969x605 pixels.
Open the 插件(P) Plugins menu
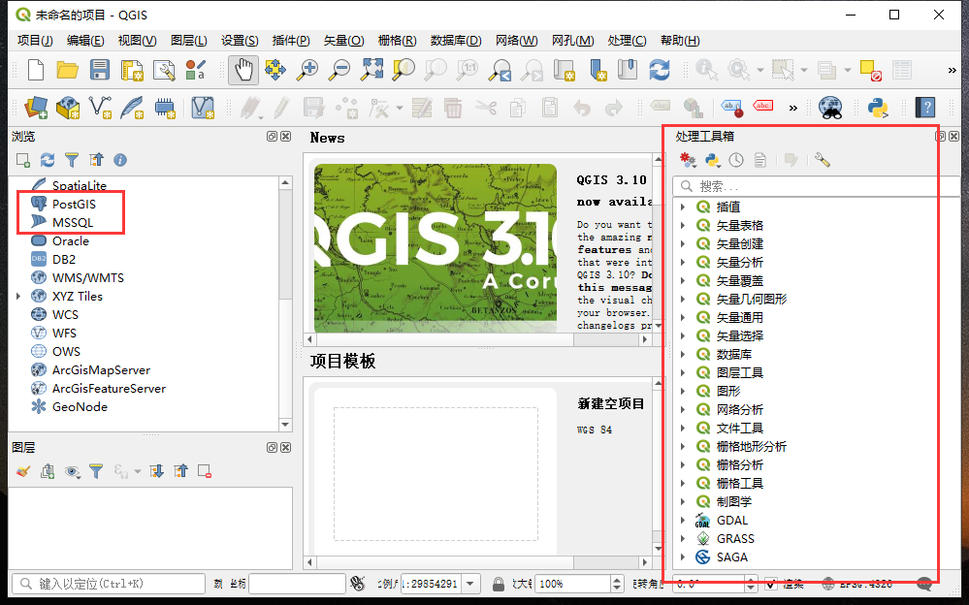(x=291, y=41)
